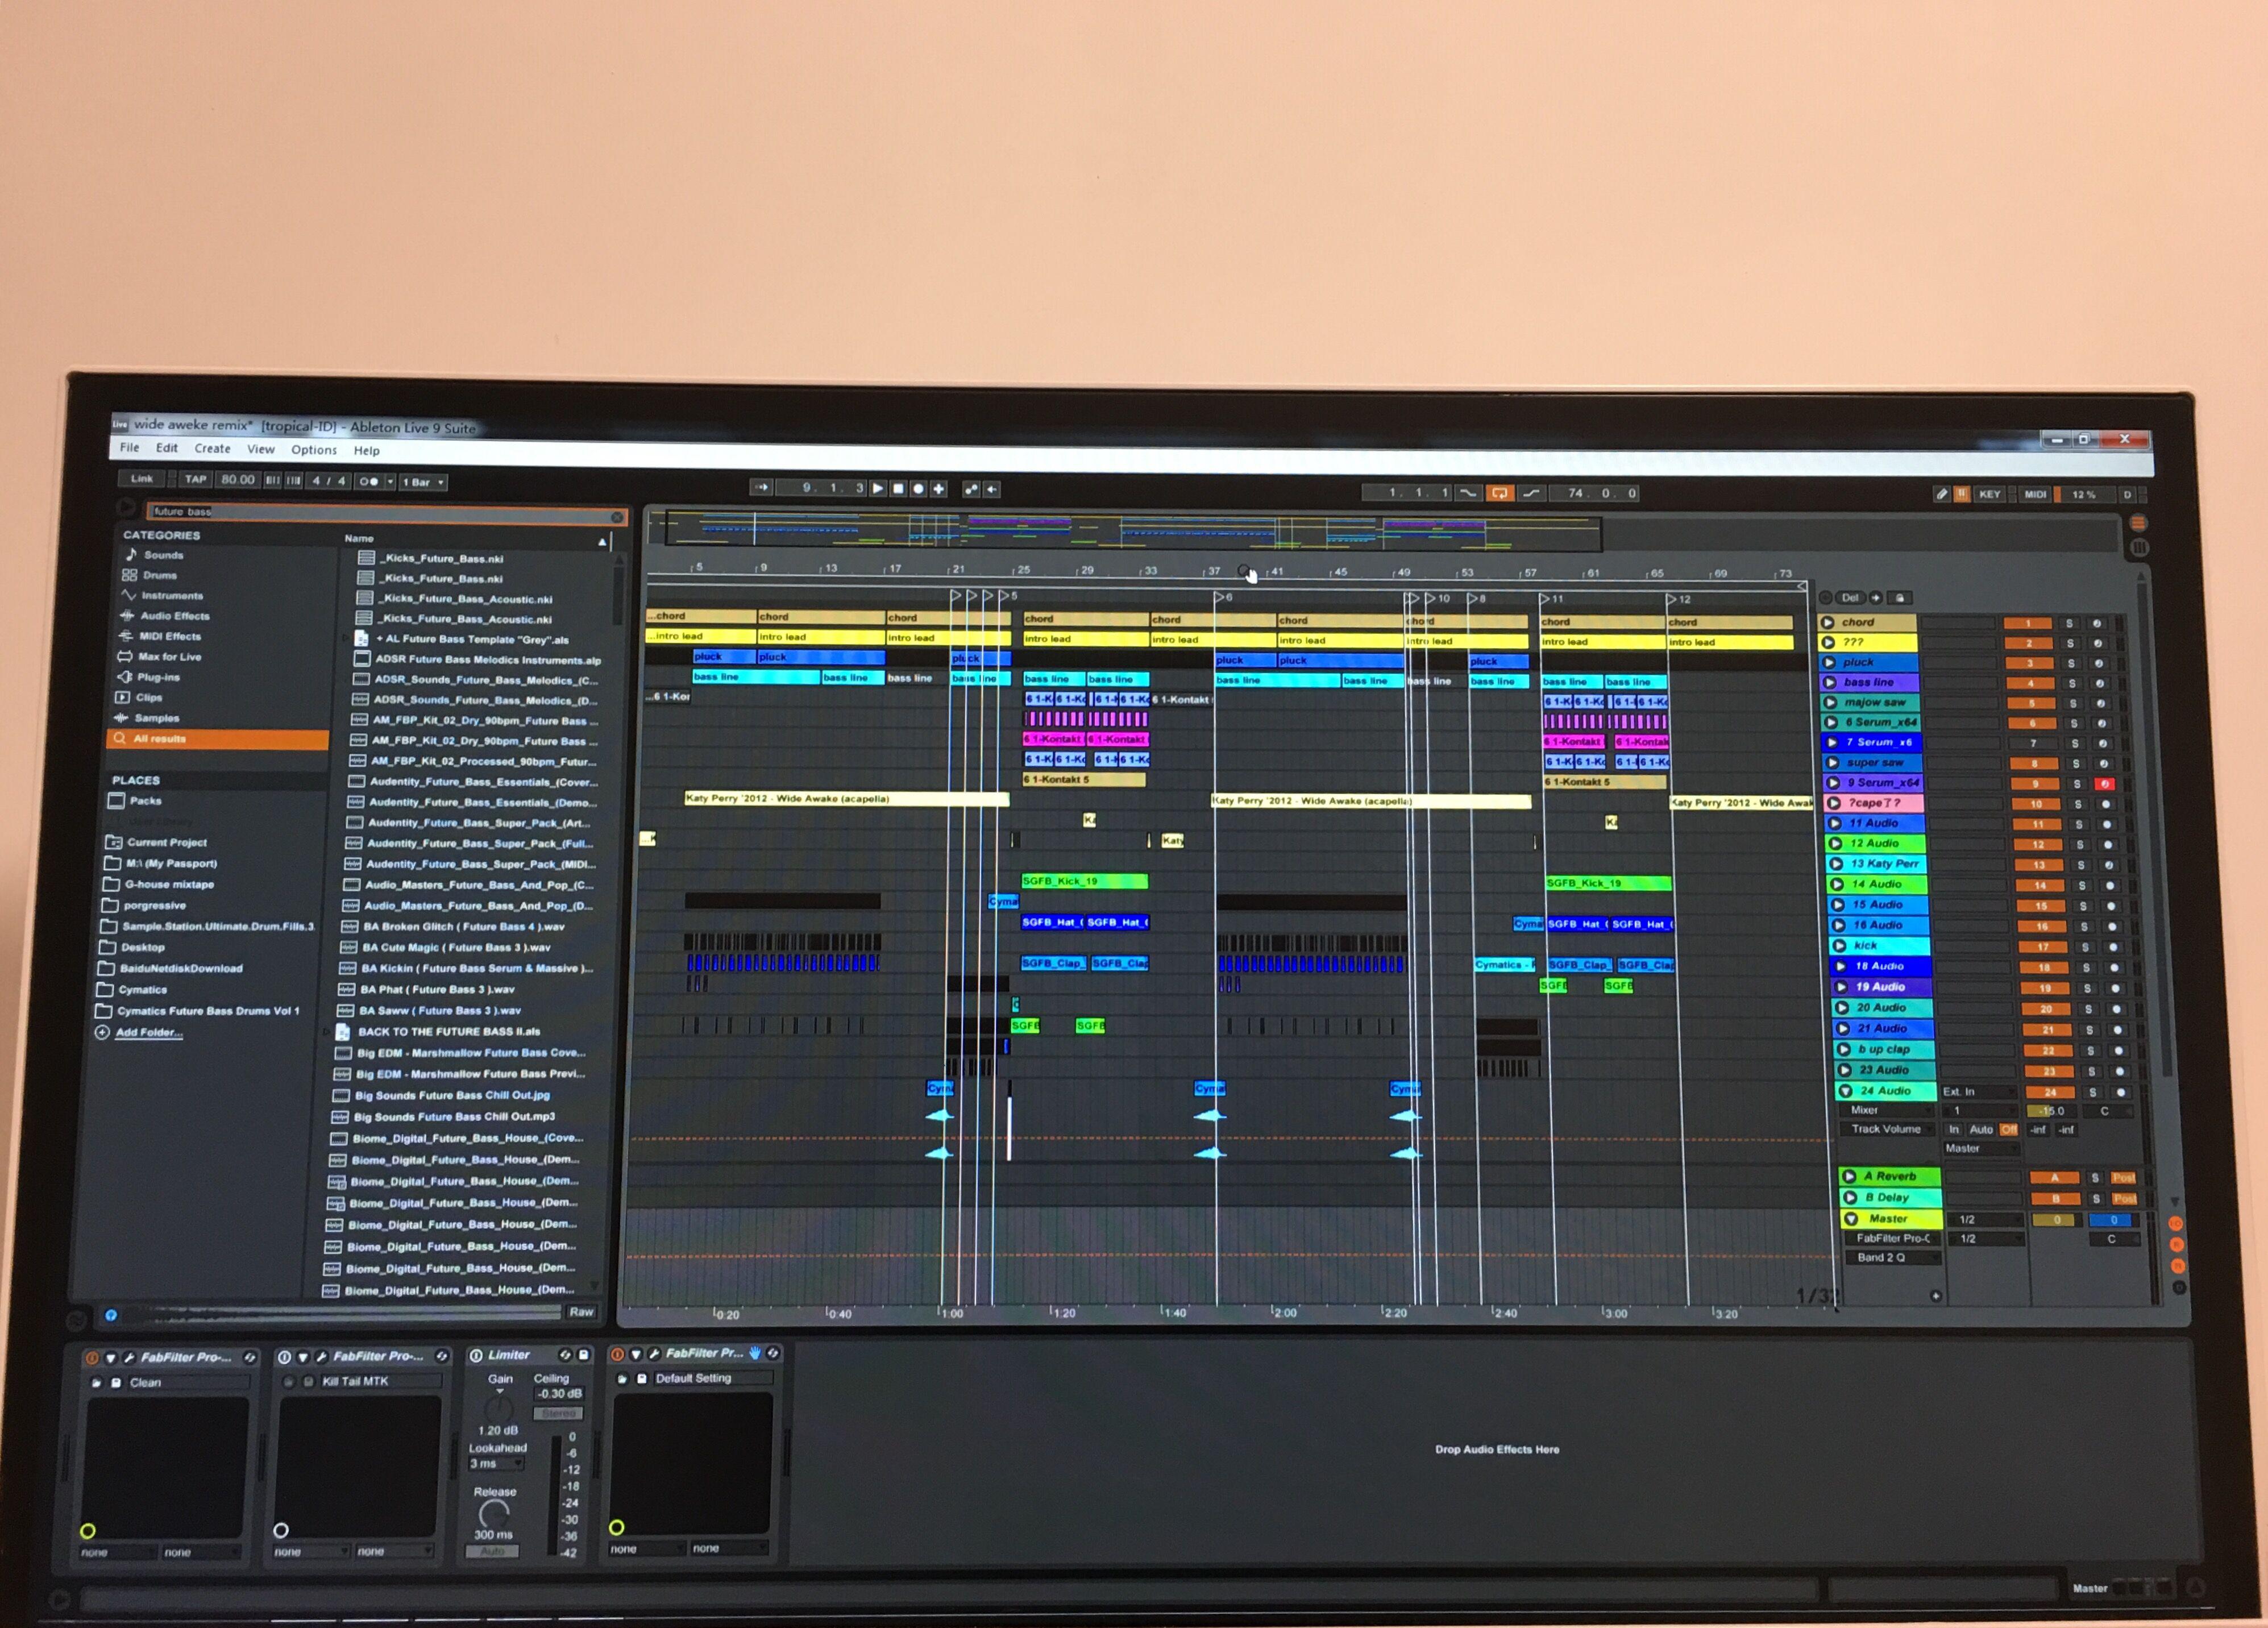Adjust the Limiter Gain knob
The width and height of the screenshot is (2268, 1628).
499,1409
